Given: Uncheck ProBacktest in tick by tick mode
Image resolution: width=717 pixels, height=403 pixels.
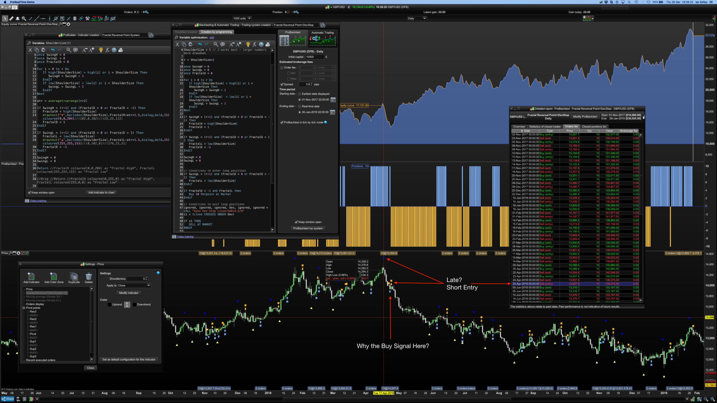Looking at the screenshot, I should (282, 122).
